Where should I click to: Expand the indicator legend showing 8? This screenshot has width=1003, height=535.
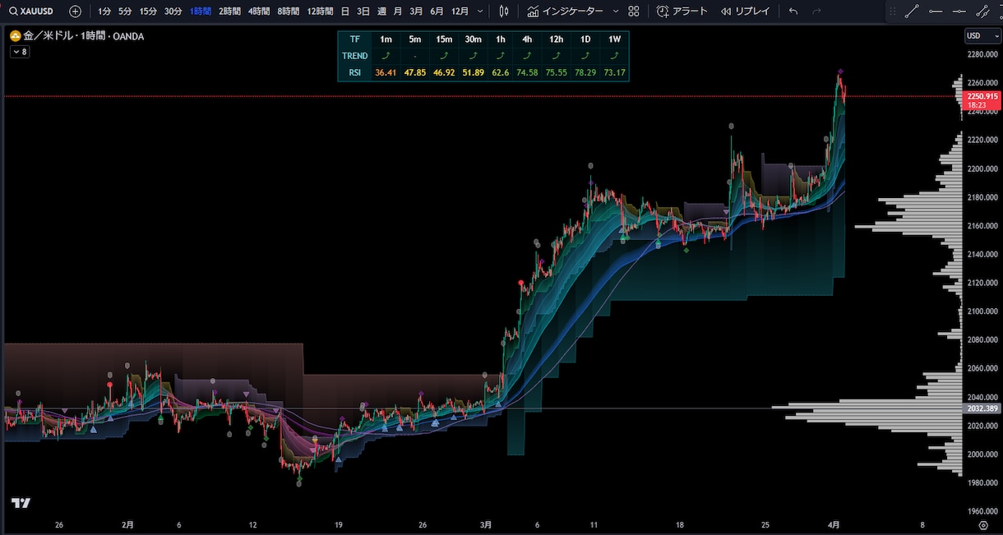tap(20, 52)
